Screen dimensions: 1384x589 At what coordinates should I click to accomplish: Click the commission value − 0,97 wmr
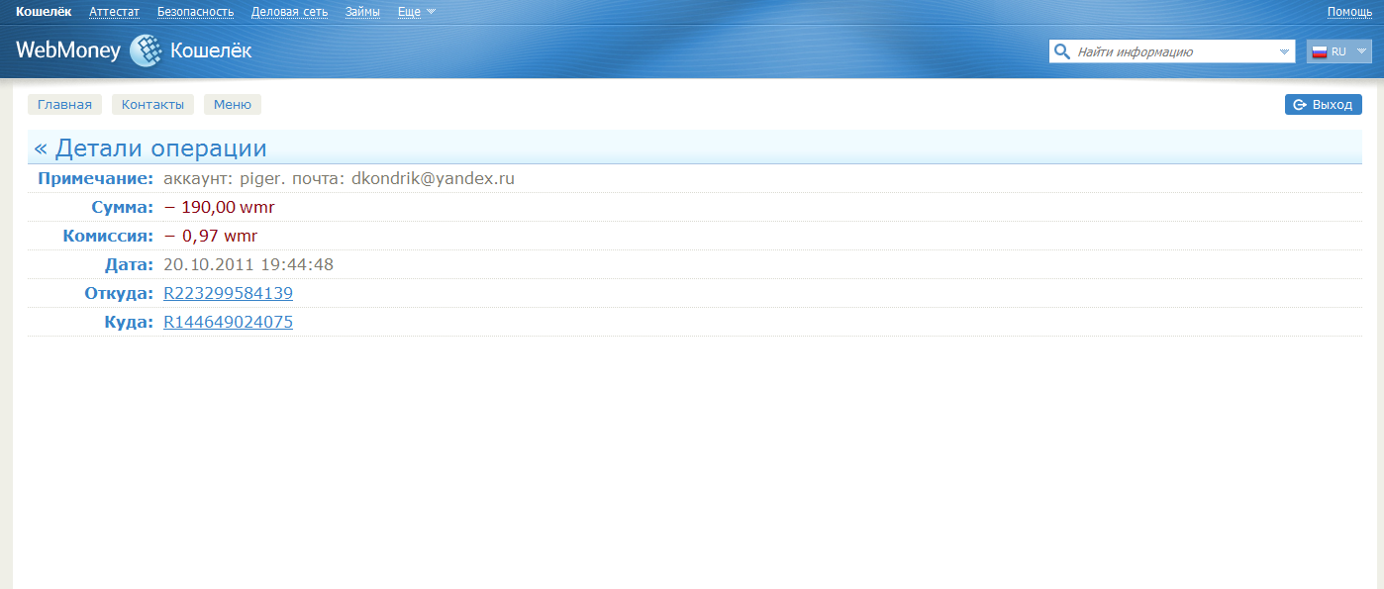pyautogui.click(x=213, y=237)
